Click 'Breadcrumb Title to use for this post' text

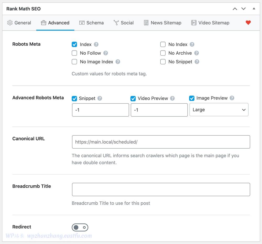click(x=111, y=203)
